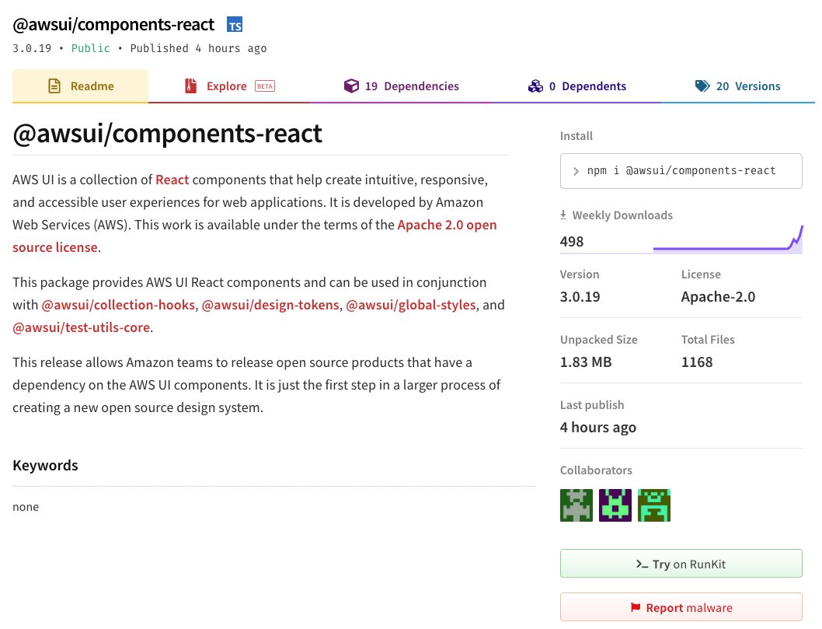Click the 'Published 4 hours ago' text
822x629 pixels.
198,48
